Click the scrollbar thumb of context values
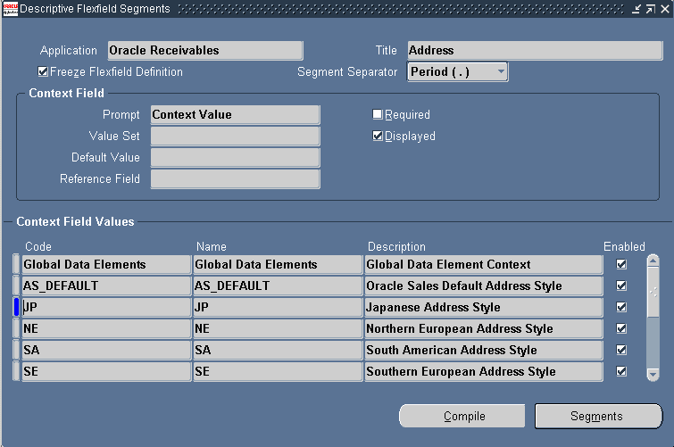 653,293
